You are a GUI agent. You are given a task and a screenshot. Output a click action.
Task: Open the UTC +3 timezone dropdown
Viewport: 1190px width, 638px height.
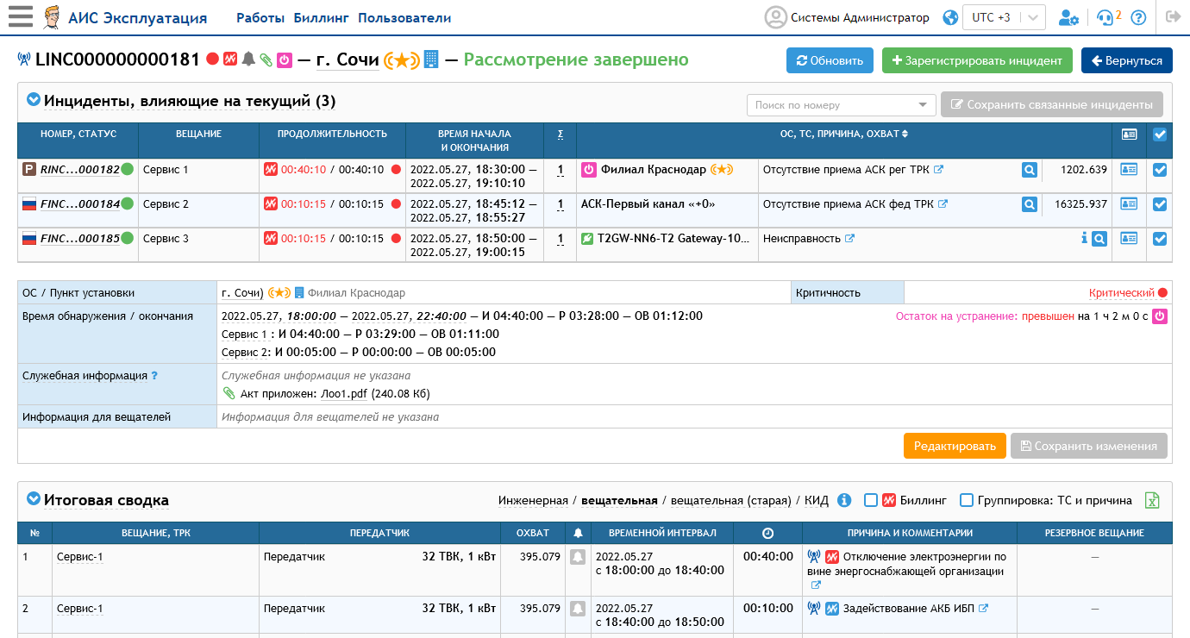click(1005, 17)
